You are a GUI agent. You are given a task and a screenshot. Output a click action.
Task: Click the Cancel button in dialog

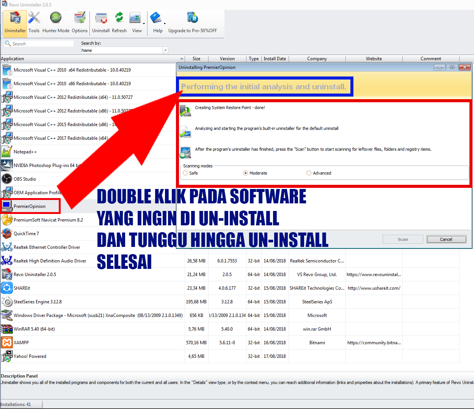coord(446,239)
